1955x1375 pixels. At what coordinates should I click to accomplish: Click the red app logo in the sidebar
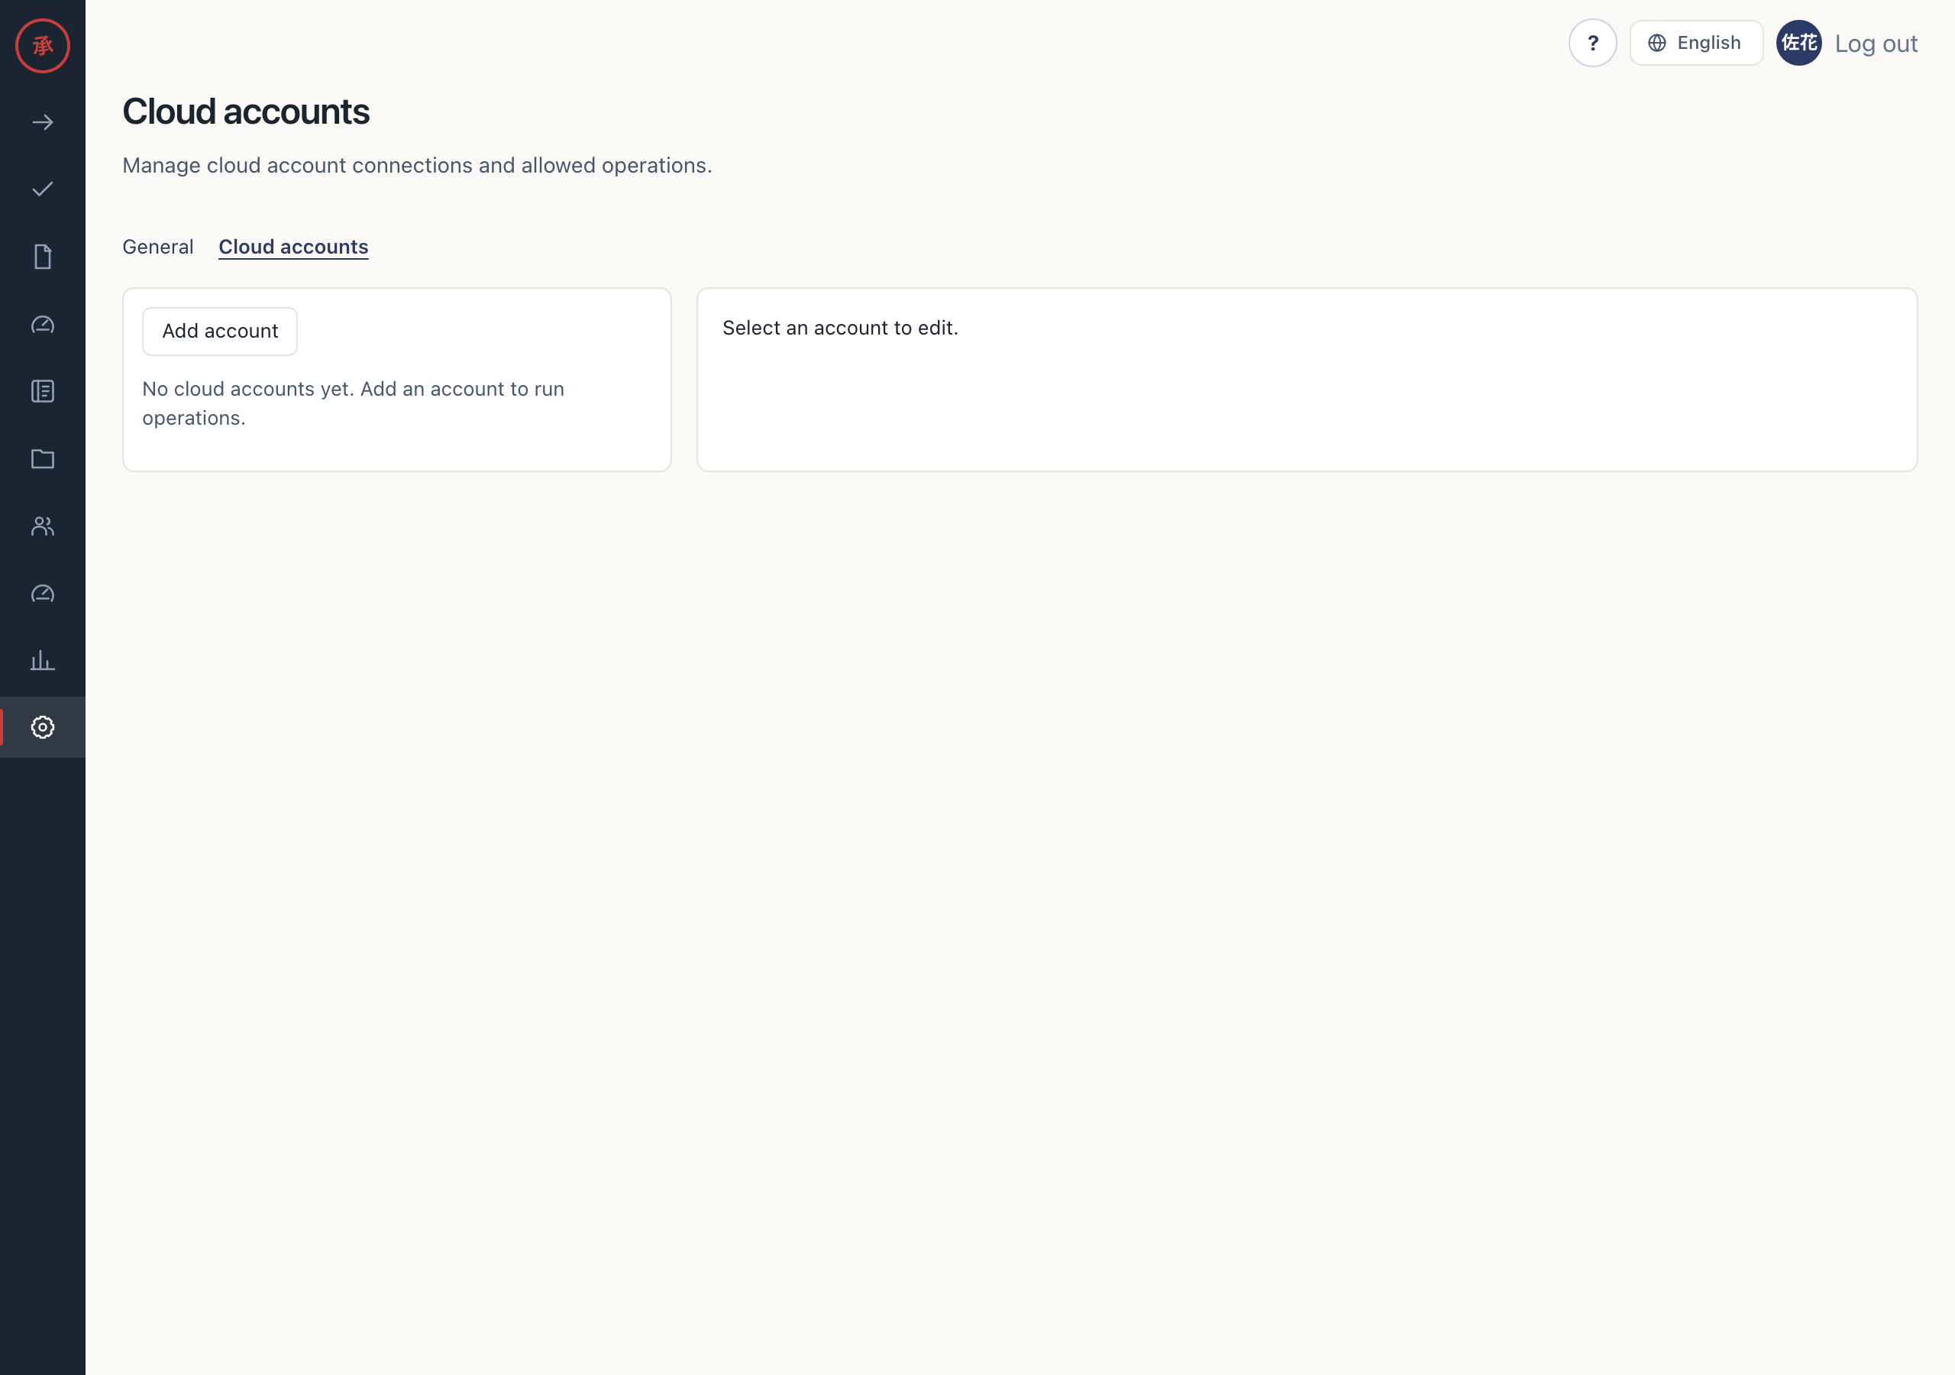tap(43, 45)
